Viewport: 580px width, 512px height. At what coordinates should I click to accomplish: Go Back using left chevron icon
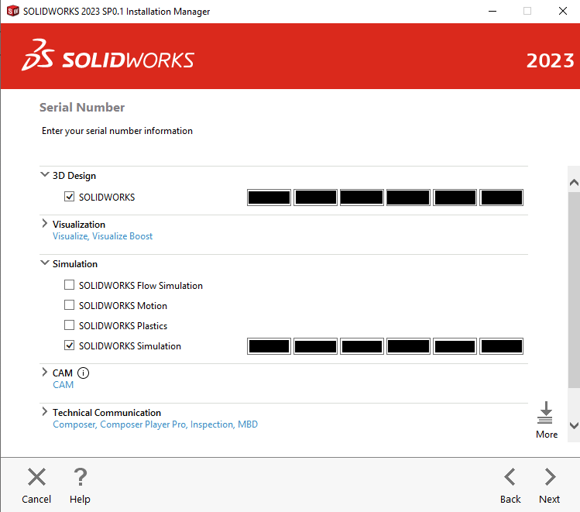coord(510,477)
